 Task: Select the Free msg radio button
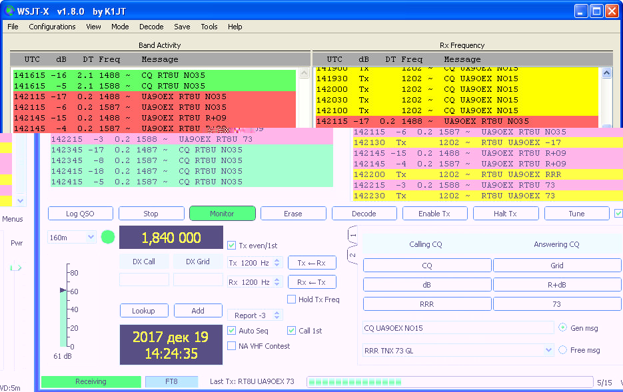coord(563,350)
